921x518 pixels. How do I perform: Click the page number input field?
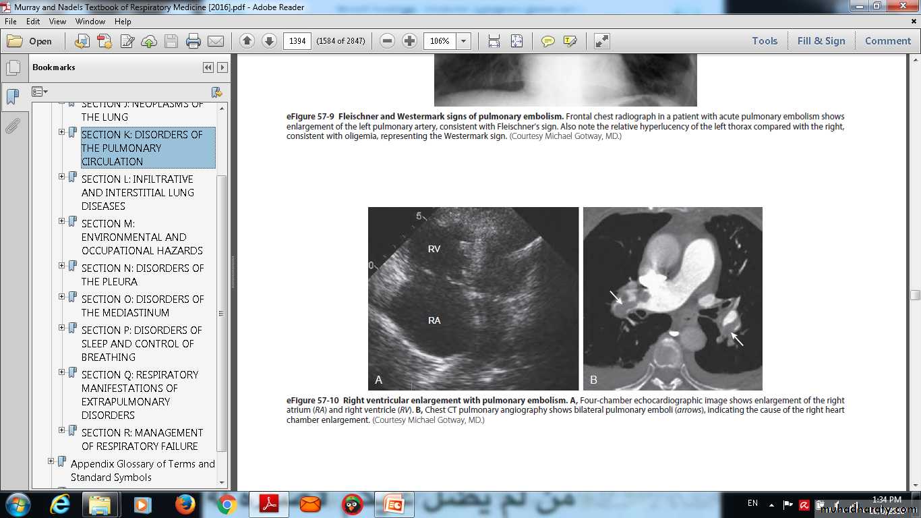click(297, 41)
